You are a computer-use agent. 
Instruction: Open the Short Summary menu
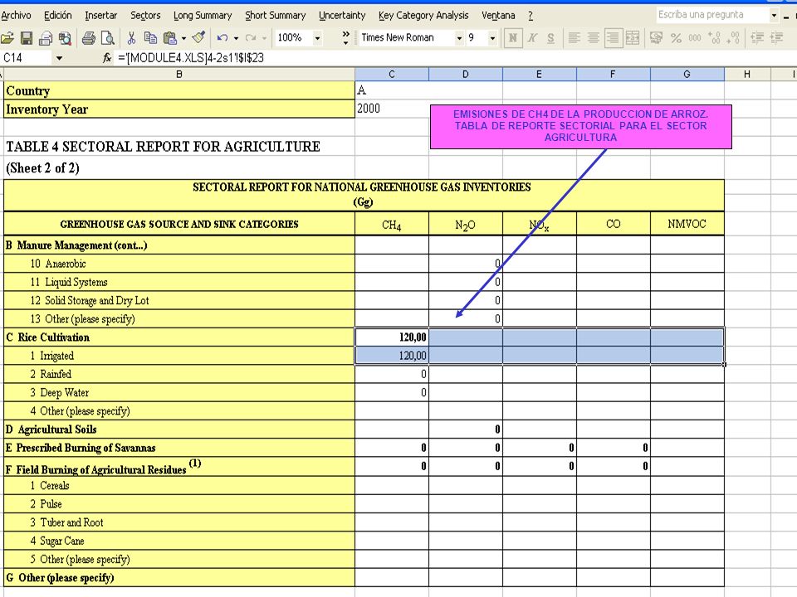(x=276, y=15)
